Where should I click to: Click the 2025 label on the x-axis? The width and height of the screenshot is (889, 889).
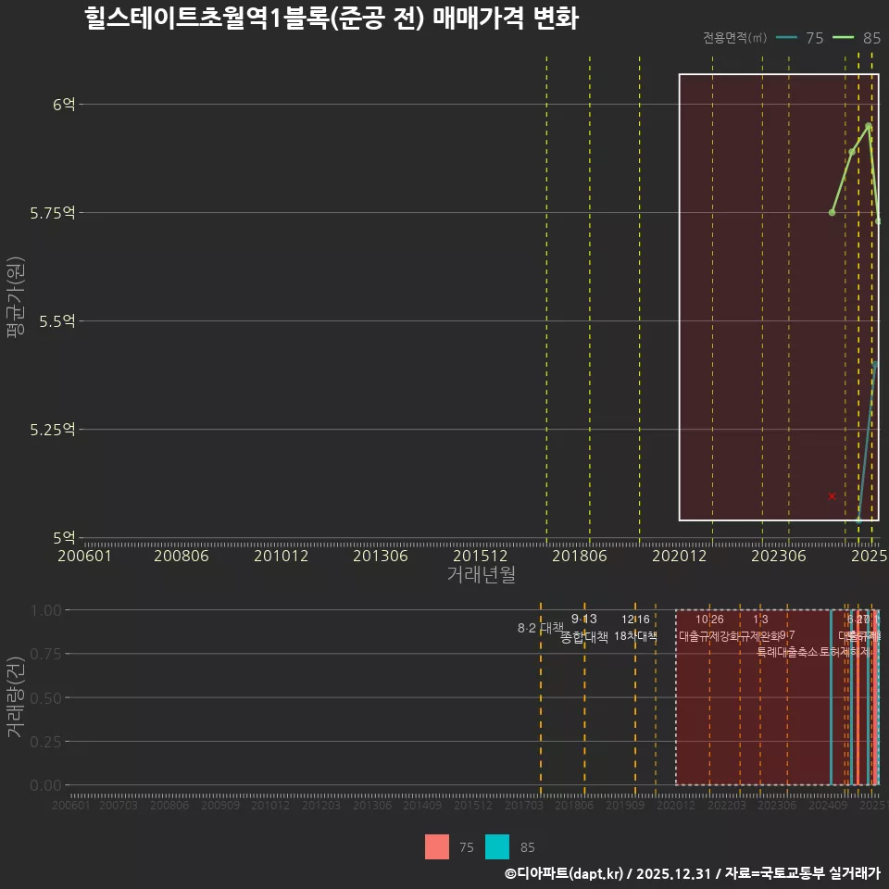click(869, 556)
